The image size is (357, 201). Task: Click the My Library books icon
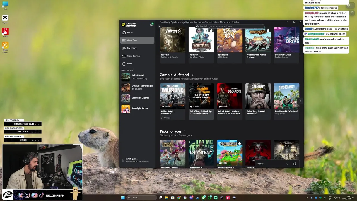coord(124,48)
